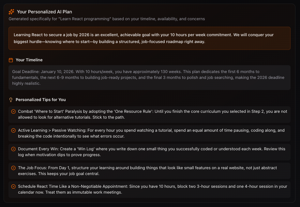The image size is (300, 207).
Task: Click the check icon for the Schedule React Time tip
Action: point(13,187)
